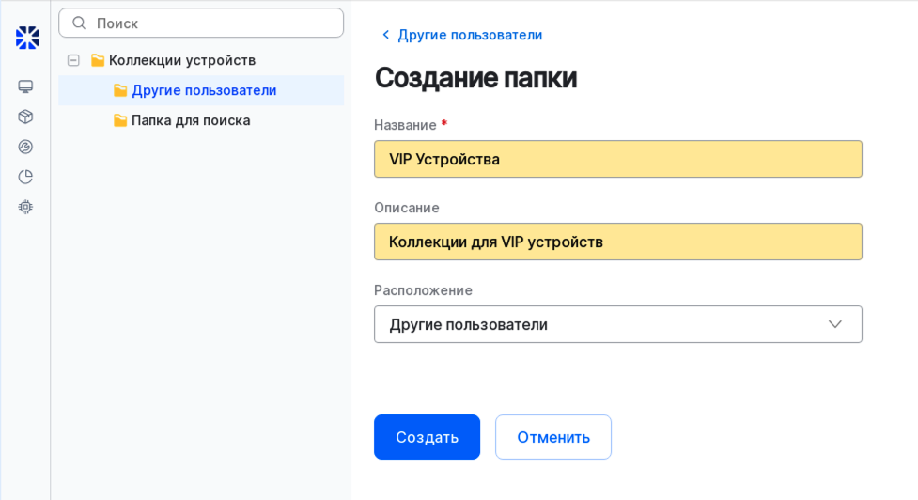Click the application logo in the sidebar
The width and height of the screenshot is (918, 500).
pos(27,38)
